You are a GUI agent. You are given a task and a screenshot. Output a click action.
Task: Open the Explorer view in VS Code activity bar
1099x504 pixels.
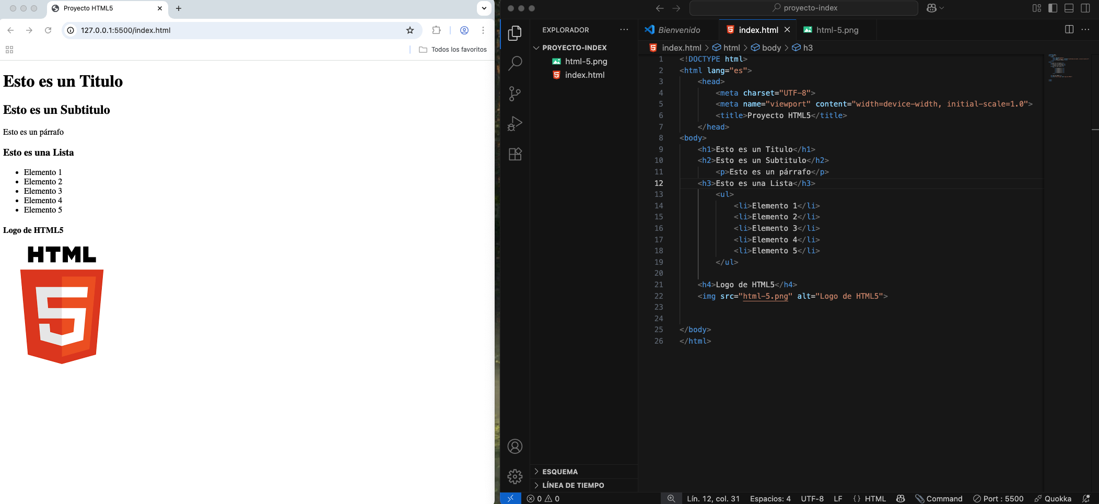[515, 33]
